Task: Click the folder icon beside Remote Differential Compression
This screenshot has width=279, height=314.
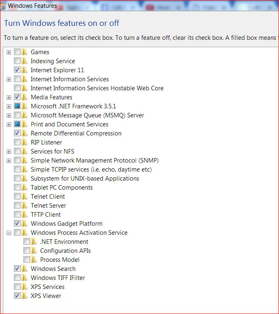Action: (x=25, y=133)
